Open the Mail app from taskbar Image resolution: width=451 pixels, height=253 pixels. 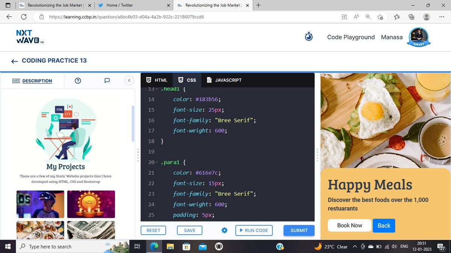[x=203, y=246]
